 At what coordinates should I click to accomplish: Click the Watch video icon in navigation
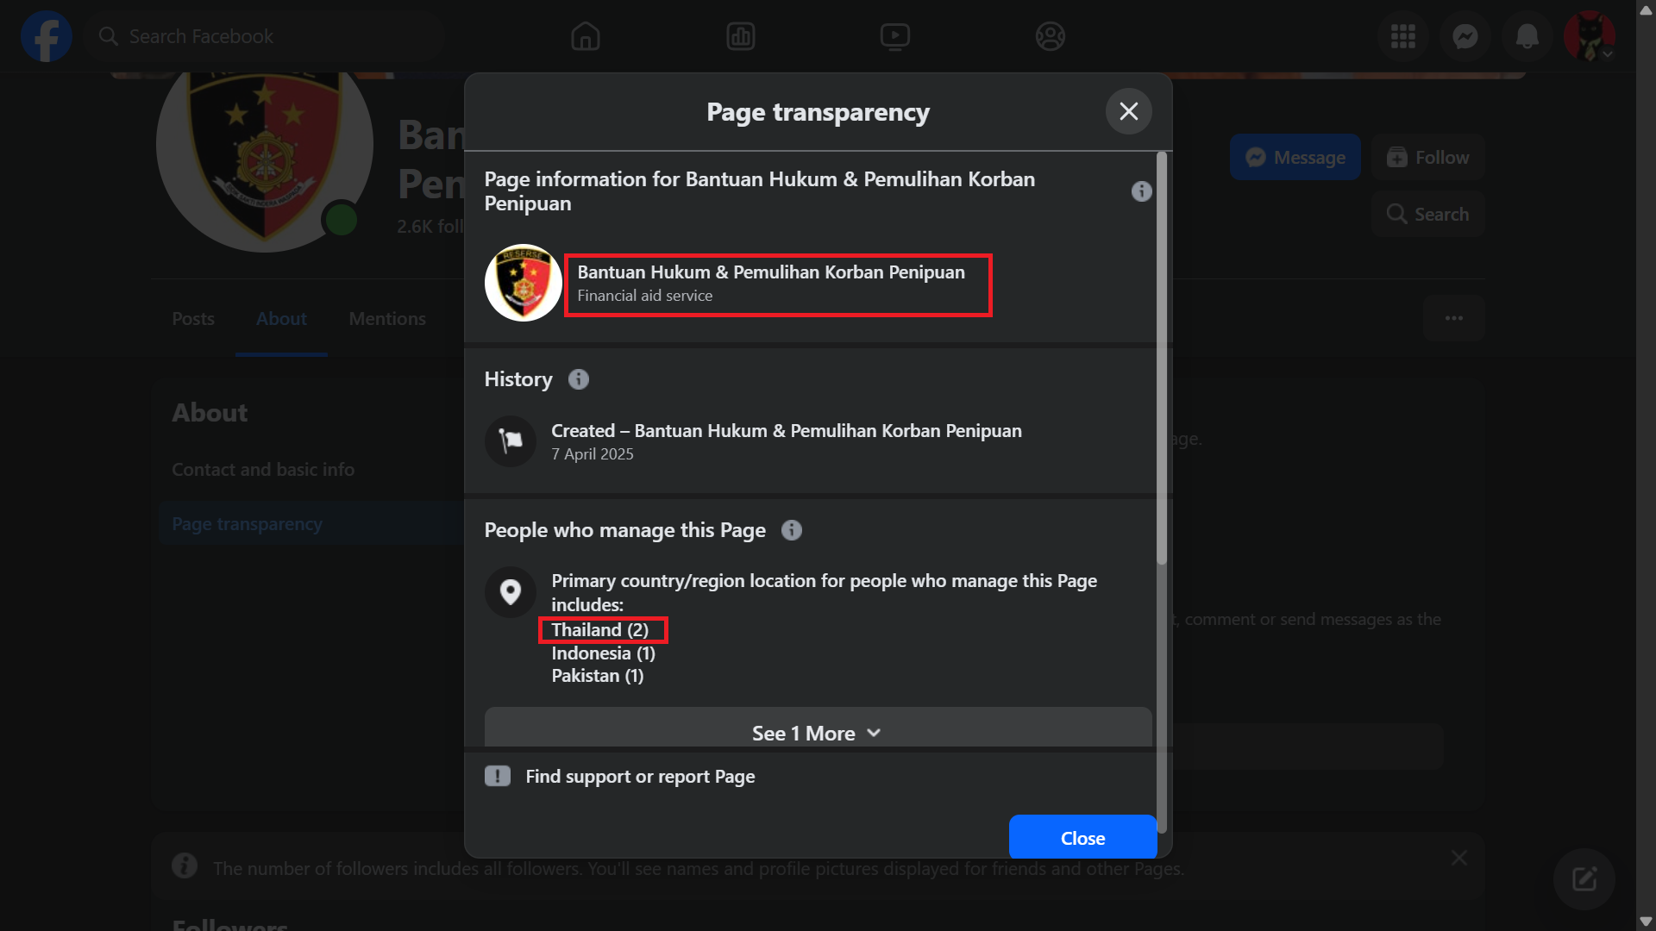(895, 36)
